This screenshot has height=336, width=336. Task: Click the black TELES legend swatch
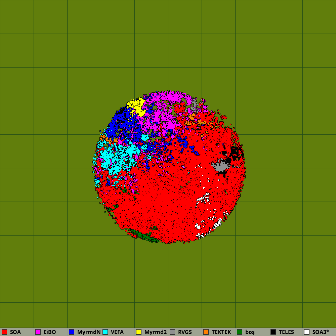click(273, 332)
